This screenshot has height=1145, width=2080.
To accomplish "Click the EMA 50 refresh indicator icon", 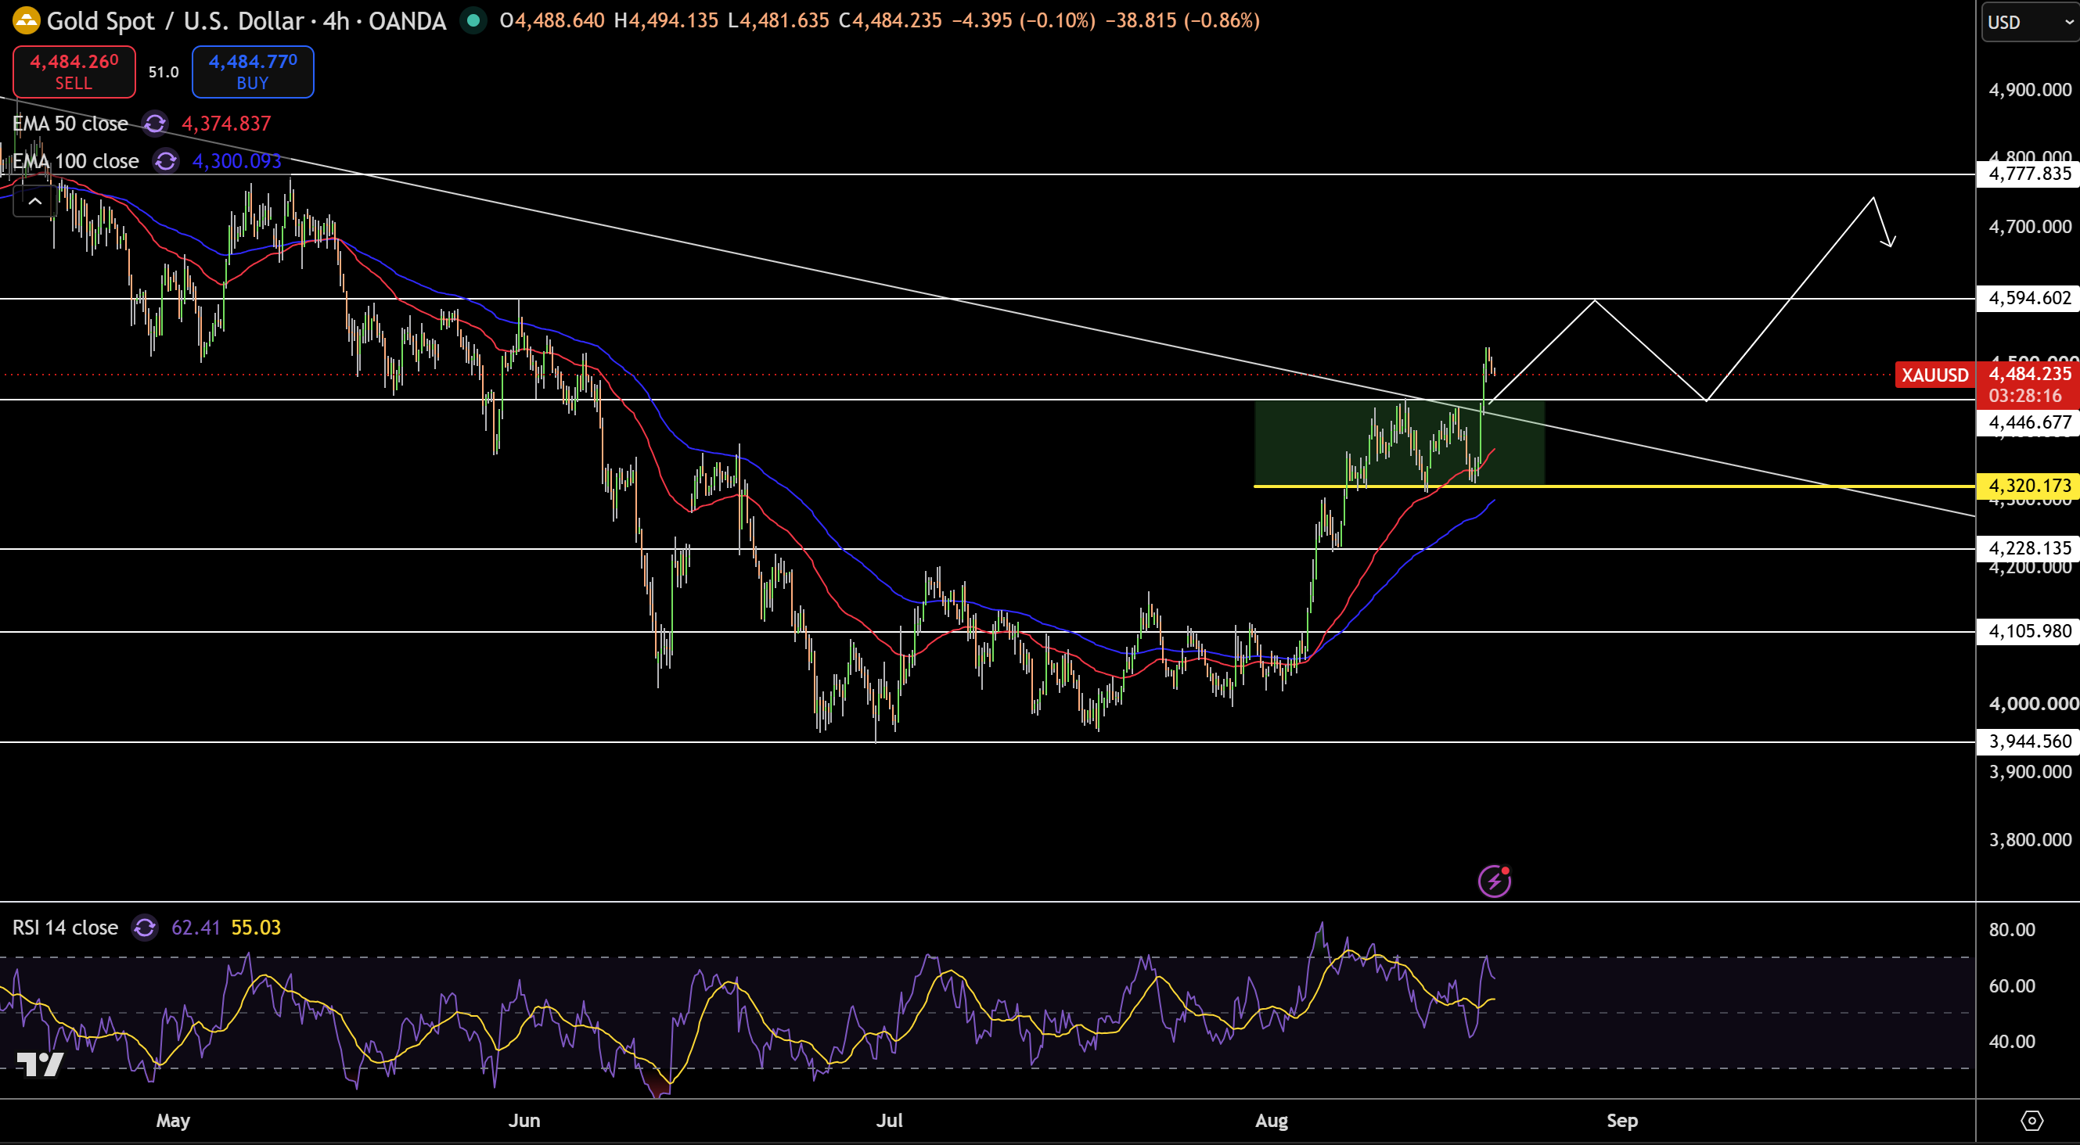I will click(x=155, y=124).
